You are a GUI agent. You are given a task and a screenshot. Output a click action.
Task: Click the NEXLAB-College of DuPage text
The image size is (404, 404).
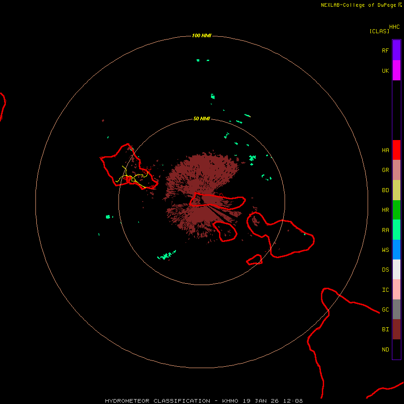pyautogui.click(x=358, y=5)
